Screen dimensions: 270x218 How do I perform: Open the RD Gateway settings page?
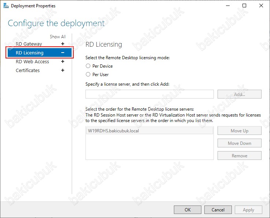[x=29, y=44]
